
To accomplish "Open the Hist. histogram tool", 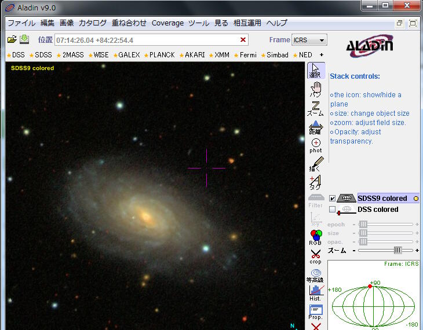I will (x=316, y=294).
